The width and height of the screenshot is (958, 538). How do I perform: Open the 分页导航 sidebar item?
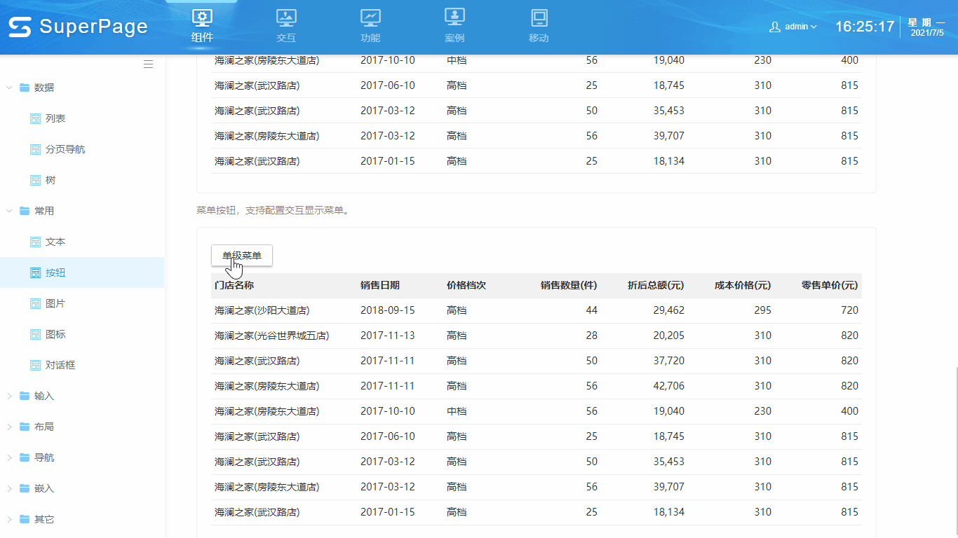tap(65, 149)
